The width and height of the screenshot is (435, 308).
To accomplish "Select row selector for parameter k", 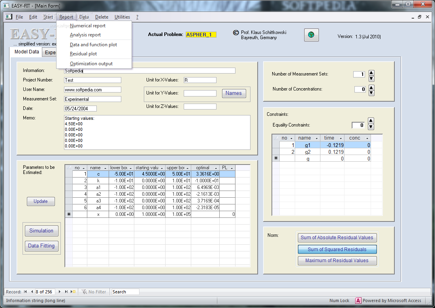I will 69,181.
